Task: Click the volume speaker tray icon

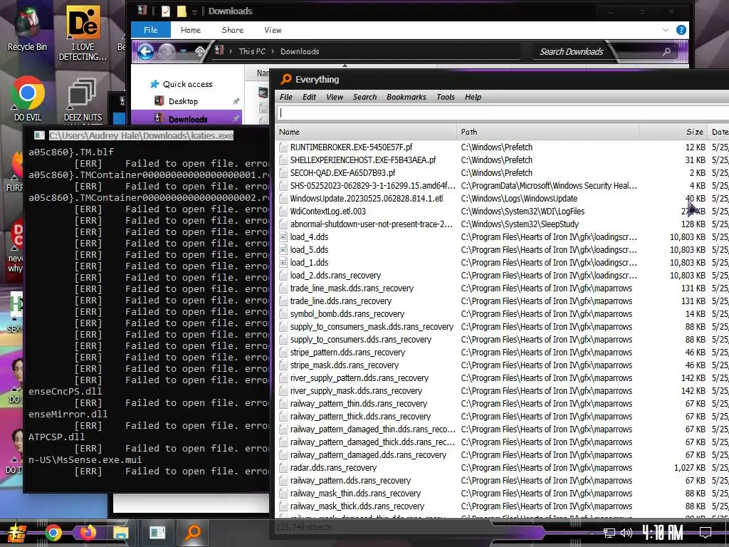Action: [626, 533]
